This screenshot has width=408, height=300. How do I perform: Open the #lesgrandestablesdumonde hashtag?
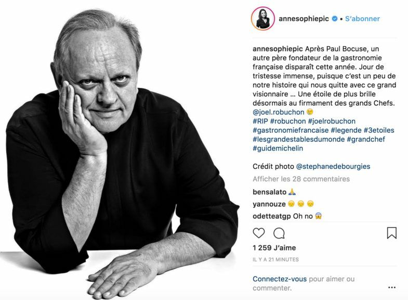299,139
